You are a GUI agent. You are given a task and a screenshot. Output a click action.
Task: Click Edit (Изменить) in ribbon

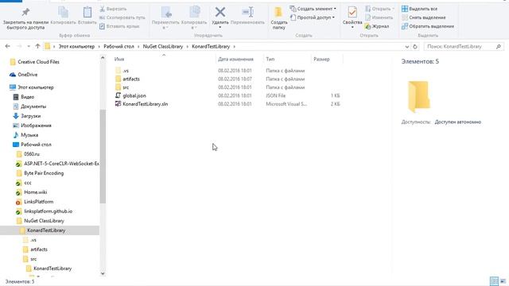click(379, 17)
